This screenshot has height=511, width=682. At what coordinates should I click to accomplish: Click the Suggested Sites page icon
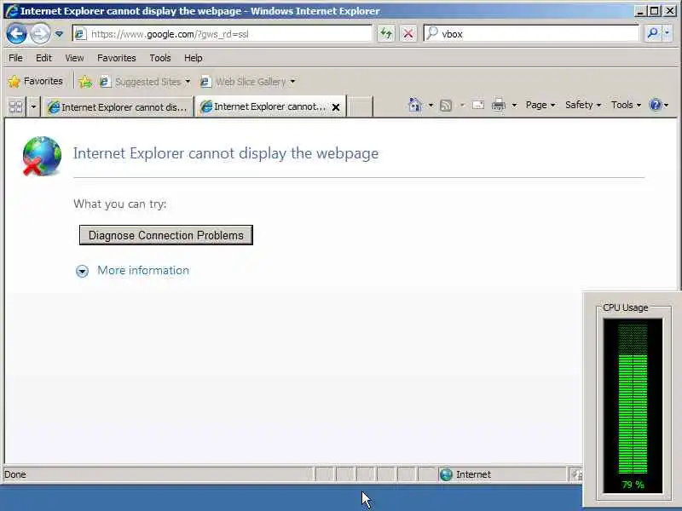pyautogui.click(x=105, y=82)
